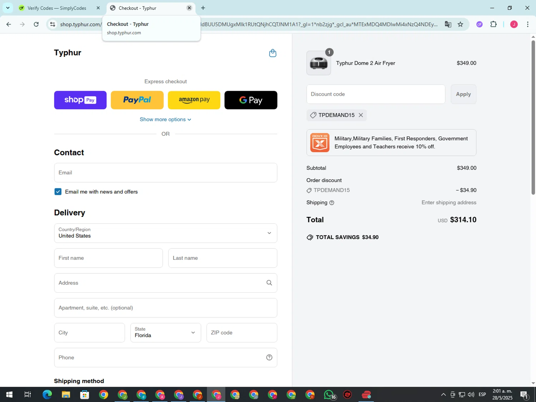
Task: Open the Windows Start menu
Action: (9, 395)
